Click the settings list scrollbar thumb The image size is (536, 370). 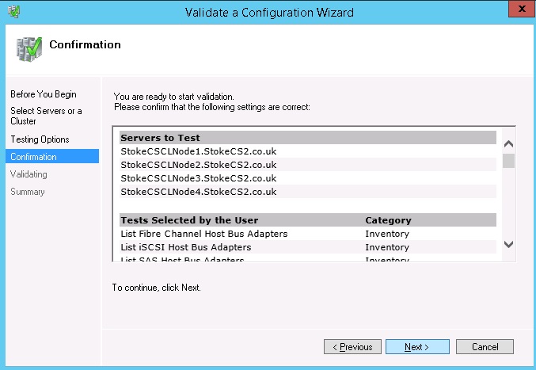click(x=508, y=161)
